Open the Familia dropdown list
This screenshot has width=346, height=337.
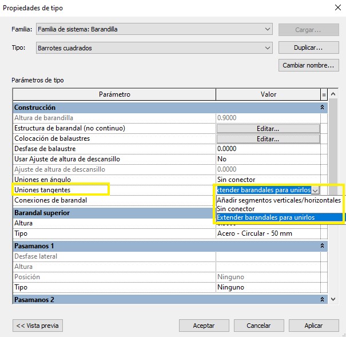point(268,29)
